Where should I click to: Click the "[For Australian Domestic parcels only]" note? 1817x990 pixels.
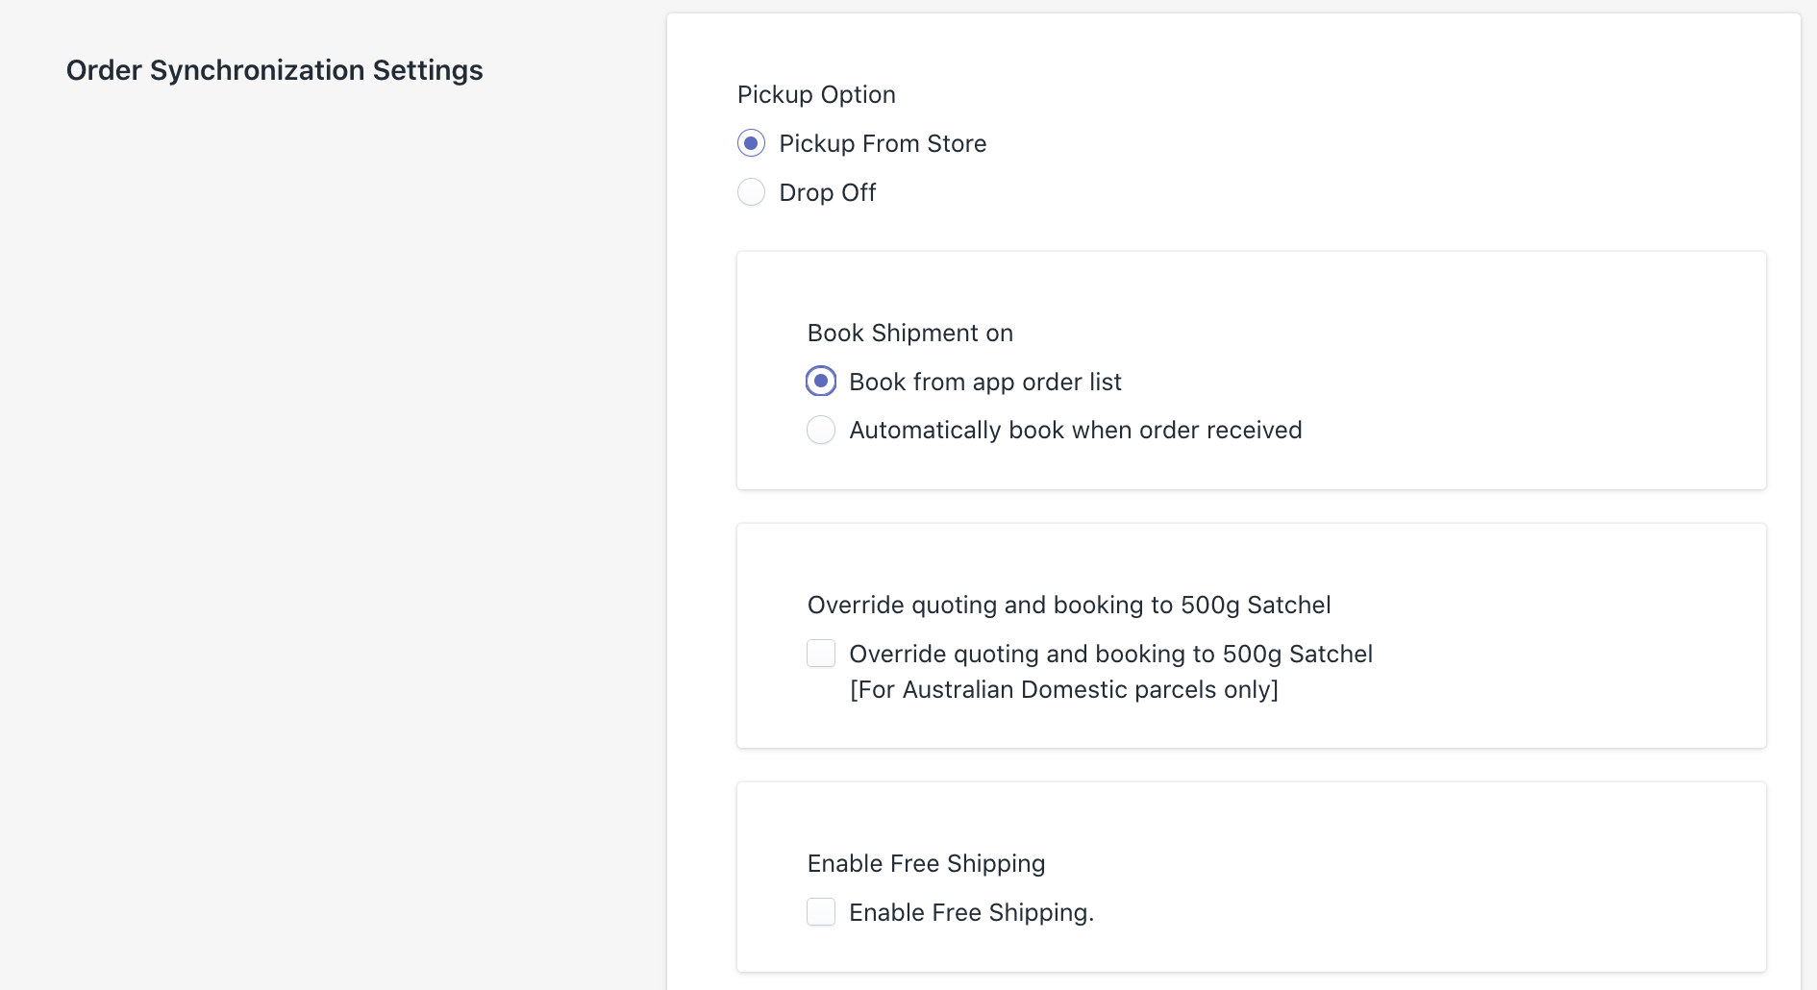pos(1063,689)
